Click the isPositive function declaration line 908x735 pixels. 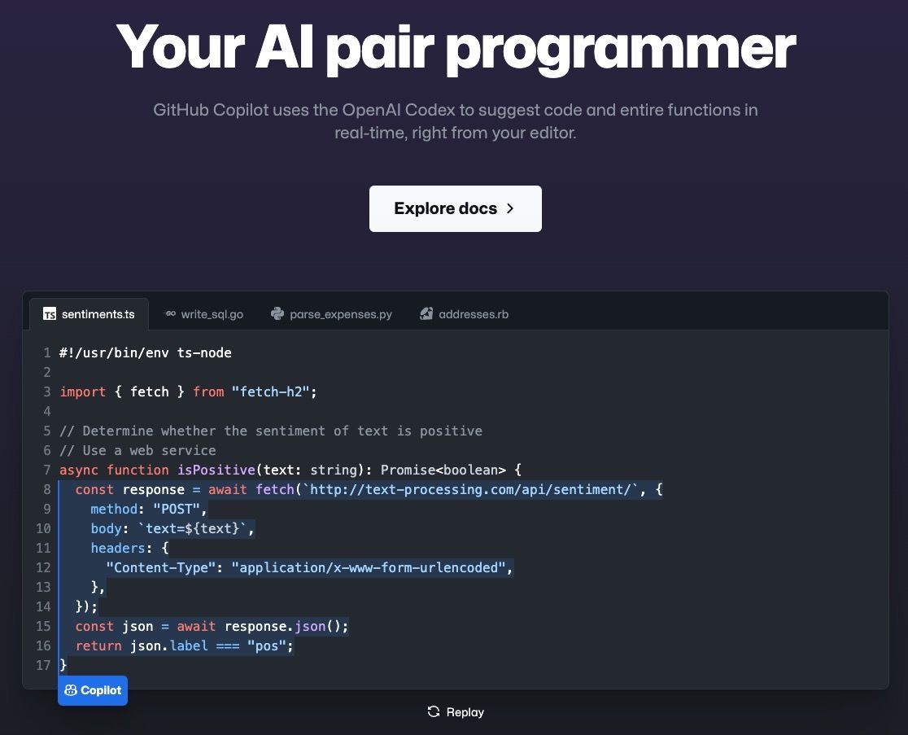tap(290, 470)
